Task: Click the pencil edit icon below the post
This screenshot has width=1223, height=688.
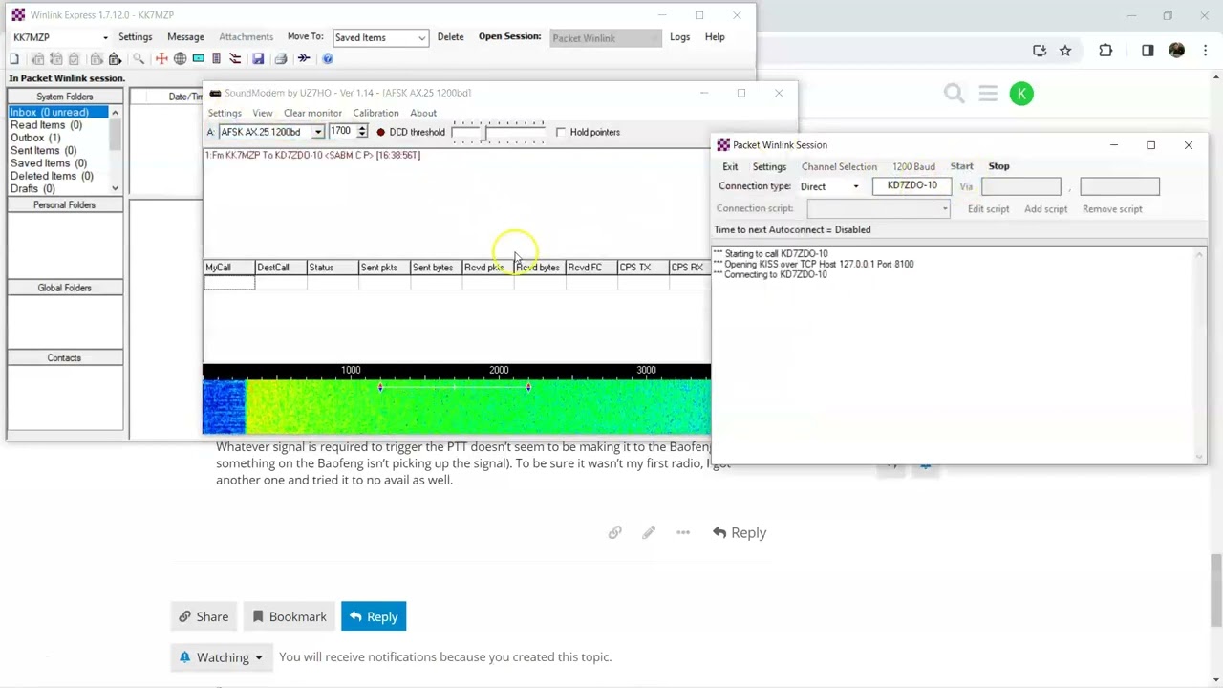Action: pos(649,532)
